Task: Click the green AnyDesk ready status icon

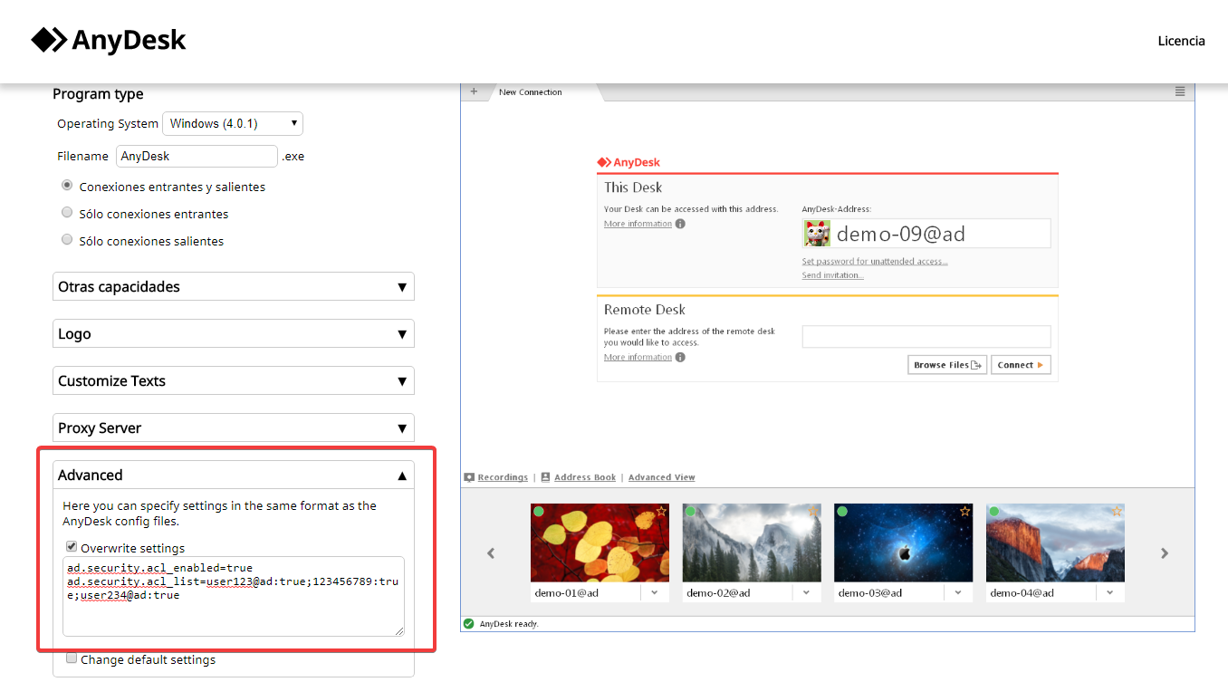Action: (469, 623)
